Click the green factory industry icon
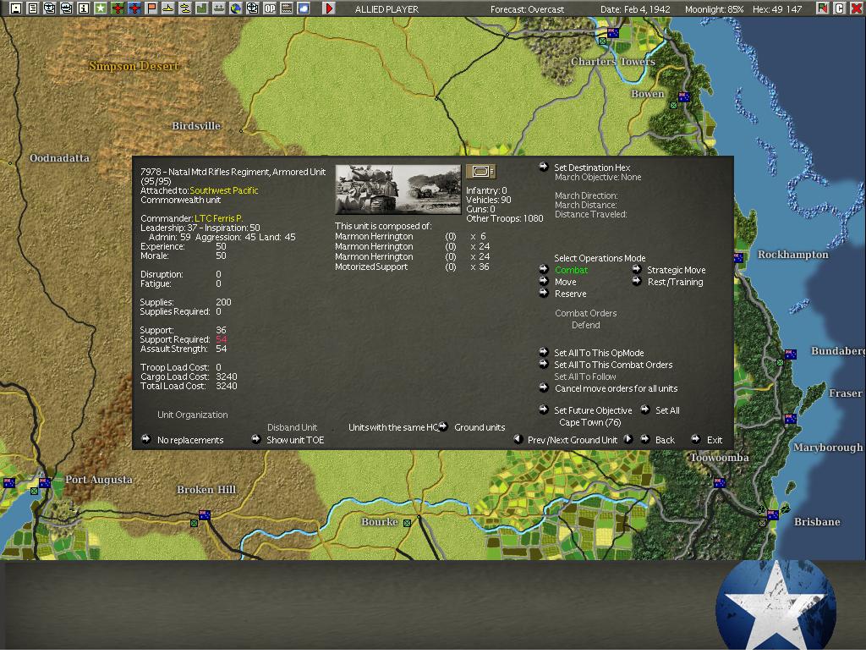Screen dimensions: 866x665 (x=201, y=8)
